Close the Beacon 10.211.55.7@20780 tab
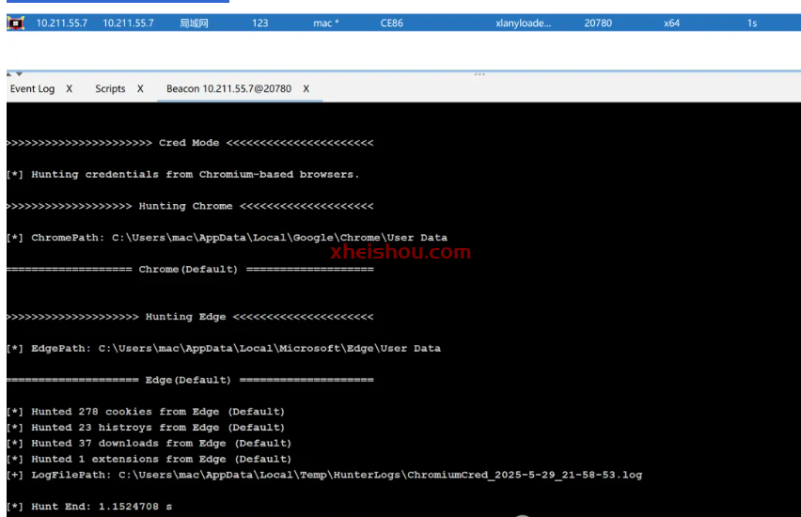The image size is (801, 517). [x=306, y=89]
